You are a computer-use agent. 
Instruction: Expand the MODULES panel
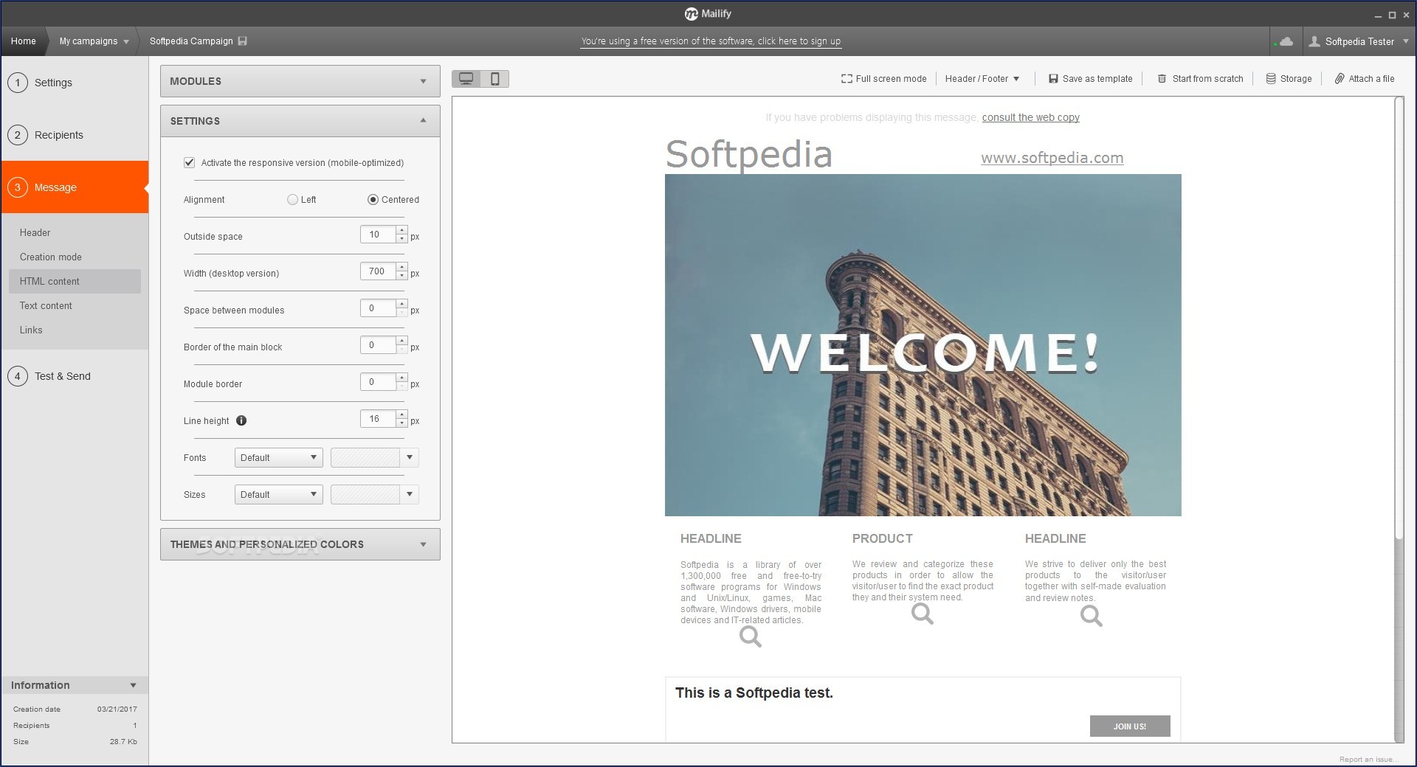pos(300,81)
